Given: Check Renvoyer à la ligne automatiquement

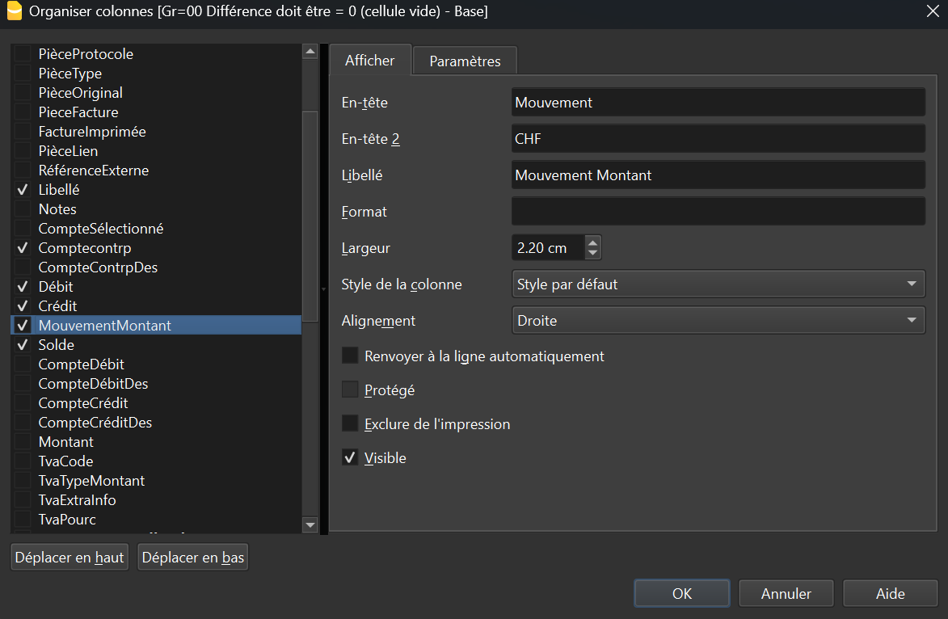Looking at the screenshot, I should [350, 356].
